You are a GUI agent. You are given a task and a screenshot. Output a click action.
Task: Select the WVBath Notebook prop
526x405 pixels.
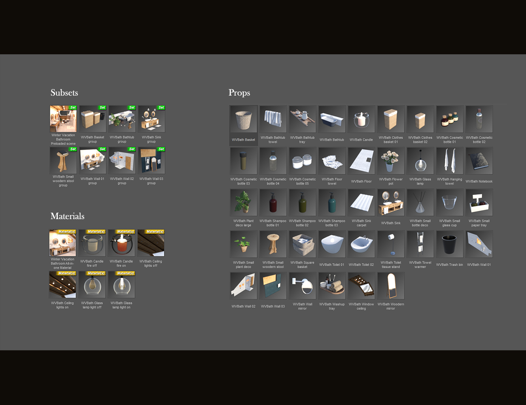click(x=479, y=161)
